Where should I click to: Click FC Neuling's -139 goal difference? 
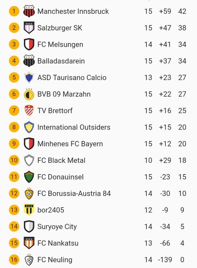click(165, 260)
